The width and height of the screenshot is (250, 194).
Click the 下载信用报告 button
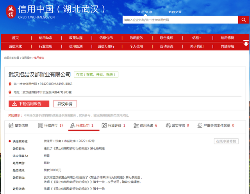[29, 104]
